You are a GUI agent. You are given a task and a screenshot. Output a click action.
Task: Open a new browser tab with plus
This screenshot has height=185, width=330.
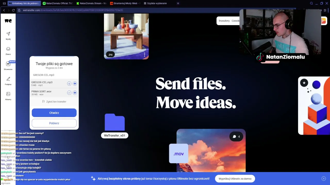pyautogui.click(x=178, y=3)
